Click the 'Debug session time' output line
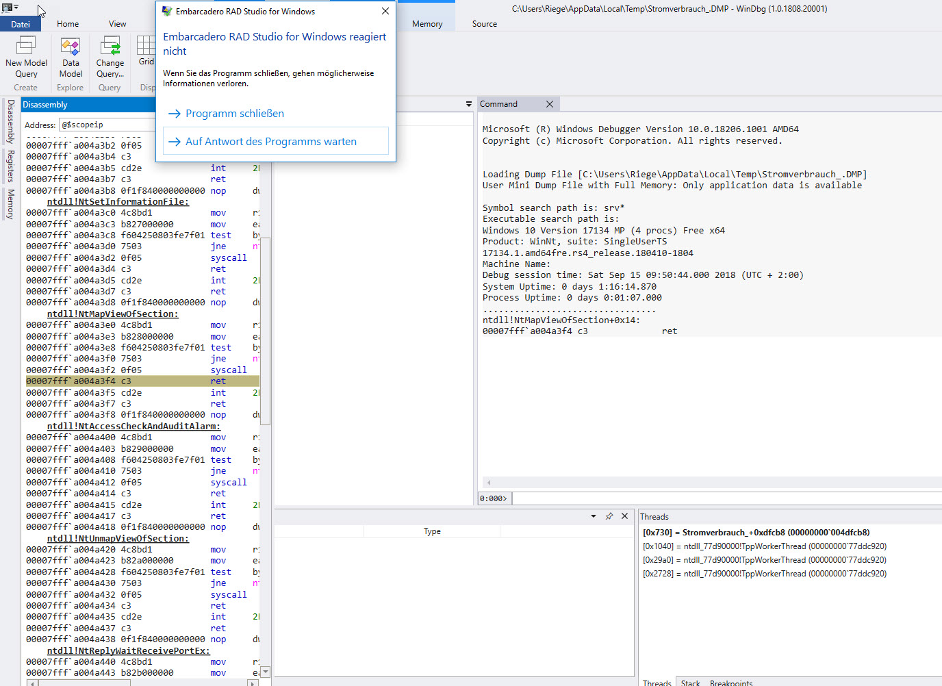 [643, 275]
